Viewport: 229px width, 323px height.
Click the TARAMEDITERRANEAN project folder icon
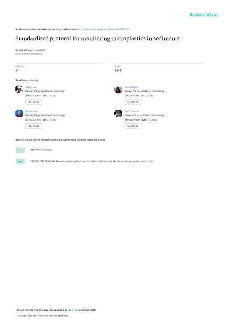point(20,161)
